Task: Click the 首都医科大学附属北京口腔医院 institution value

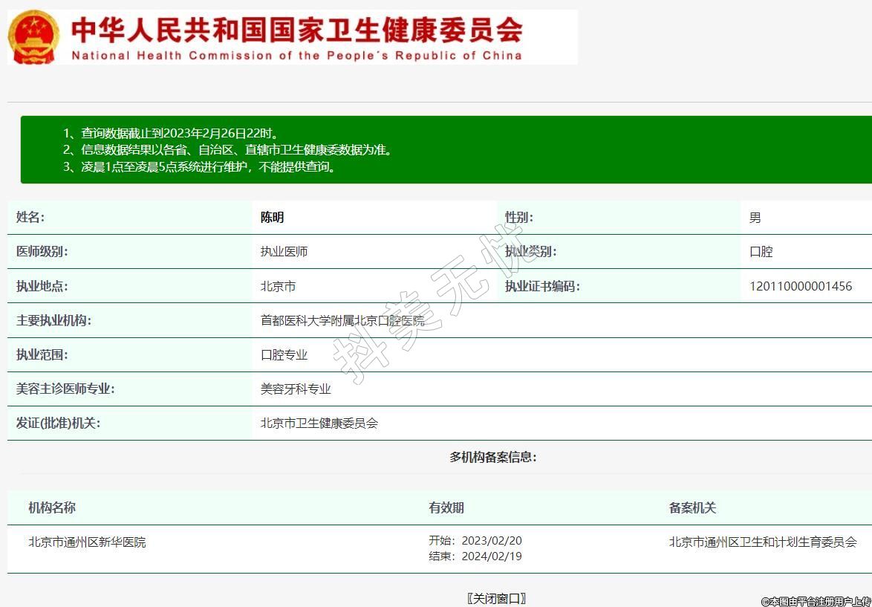Action: (342, 321)
